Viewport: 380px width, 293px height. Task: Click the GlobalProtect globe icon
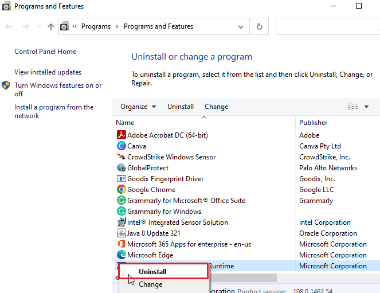click(121, 167)
